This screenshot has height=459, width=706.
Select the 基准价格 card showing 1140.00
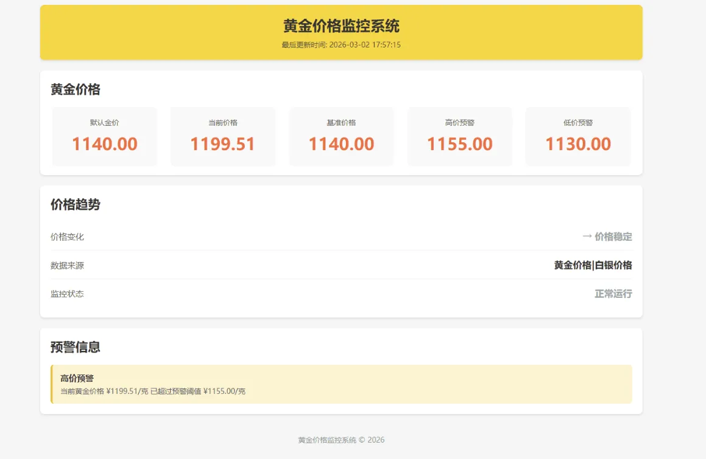(341, 136)
